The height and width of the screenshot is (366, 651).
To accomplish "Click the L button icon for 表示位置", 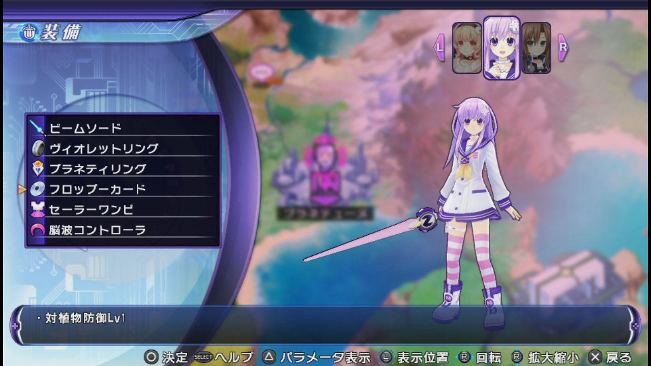I will [x=387, y=357].
